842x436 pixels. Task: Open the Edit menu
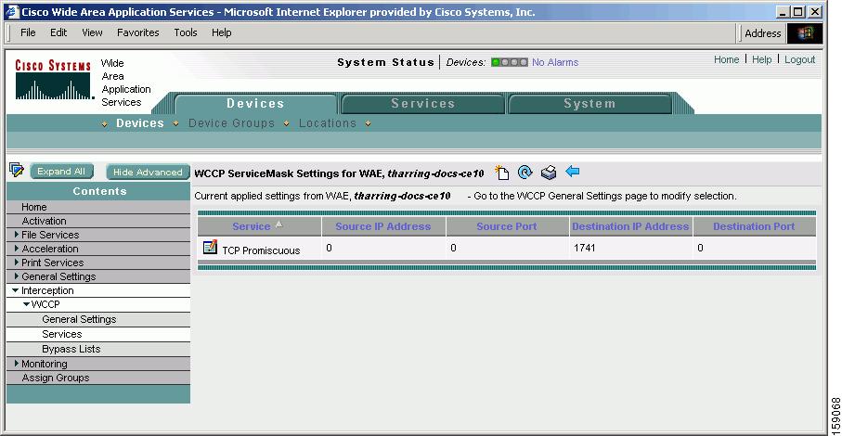click(x=58, y=32)
